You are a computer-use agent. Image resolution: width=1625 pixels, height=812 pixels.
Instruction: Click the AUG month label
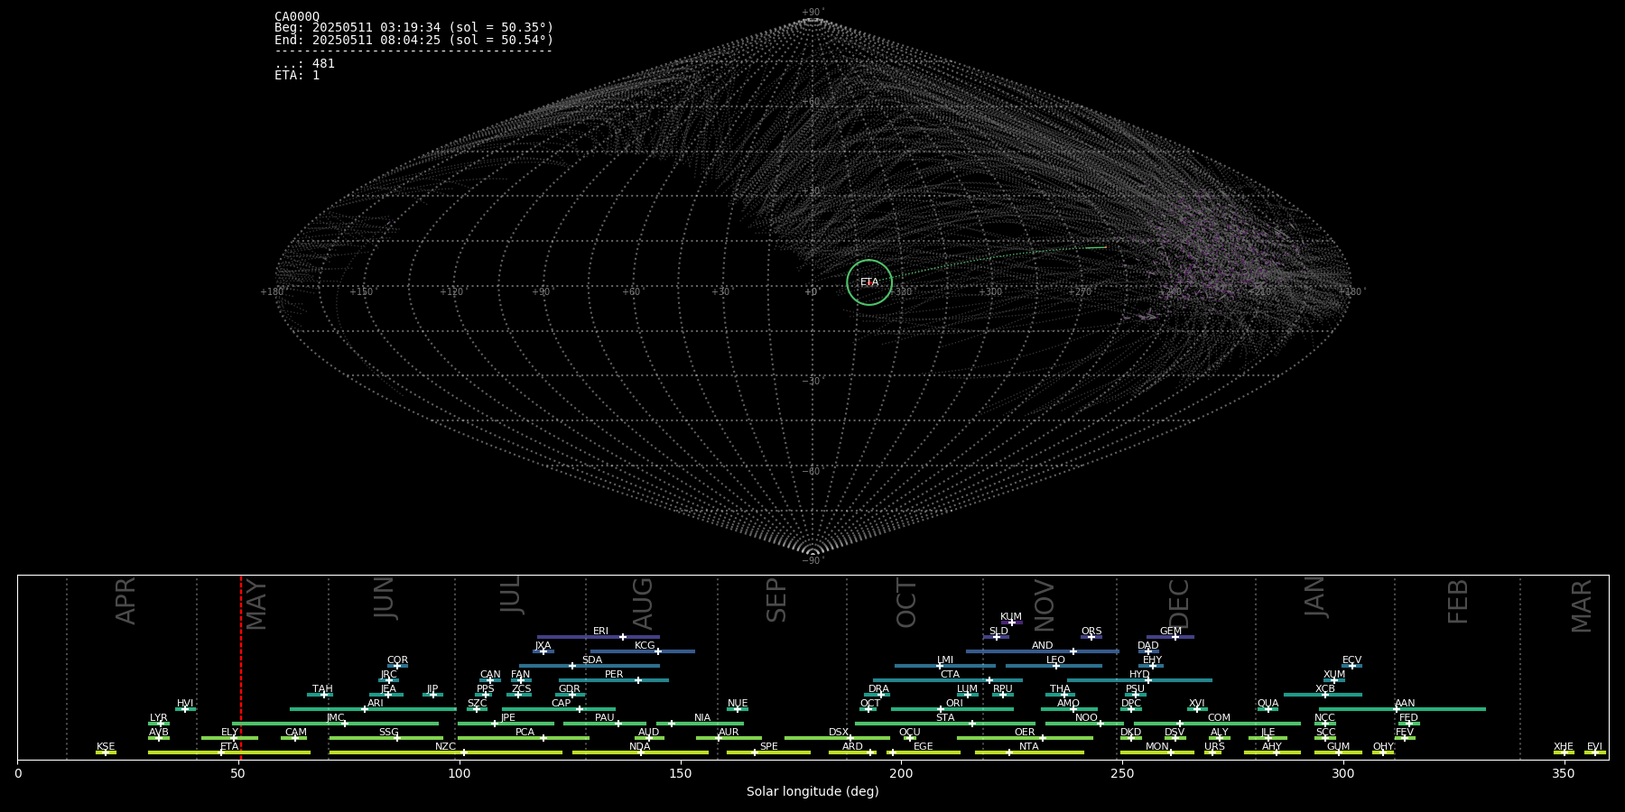tap(643, 604)
